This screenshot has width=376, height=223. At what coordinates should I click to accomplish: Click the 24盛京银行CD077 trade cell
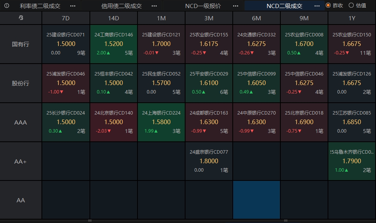point(209,161)
